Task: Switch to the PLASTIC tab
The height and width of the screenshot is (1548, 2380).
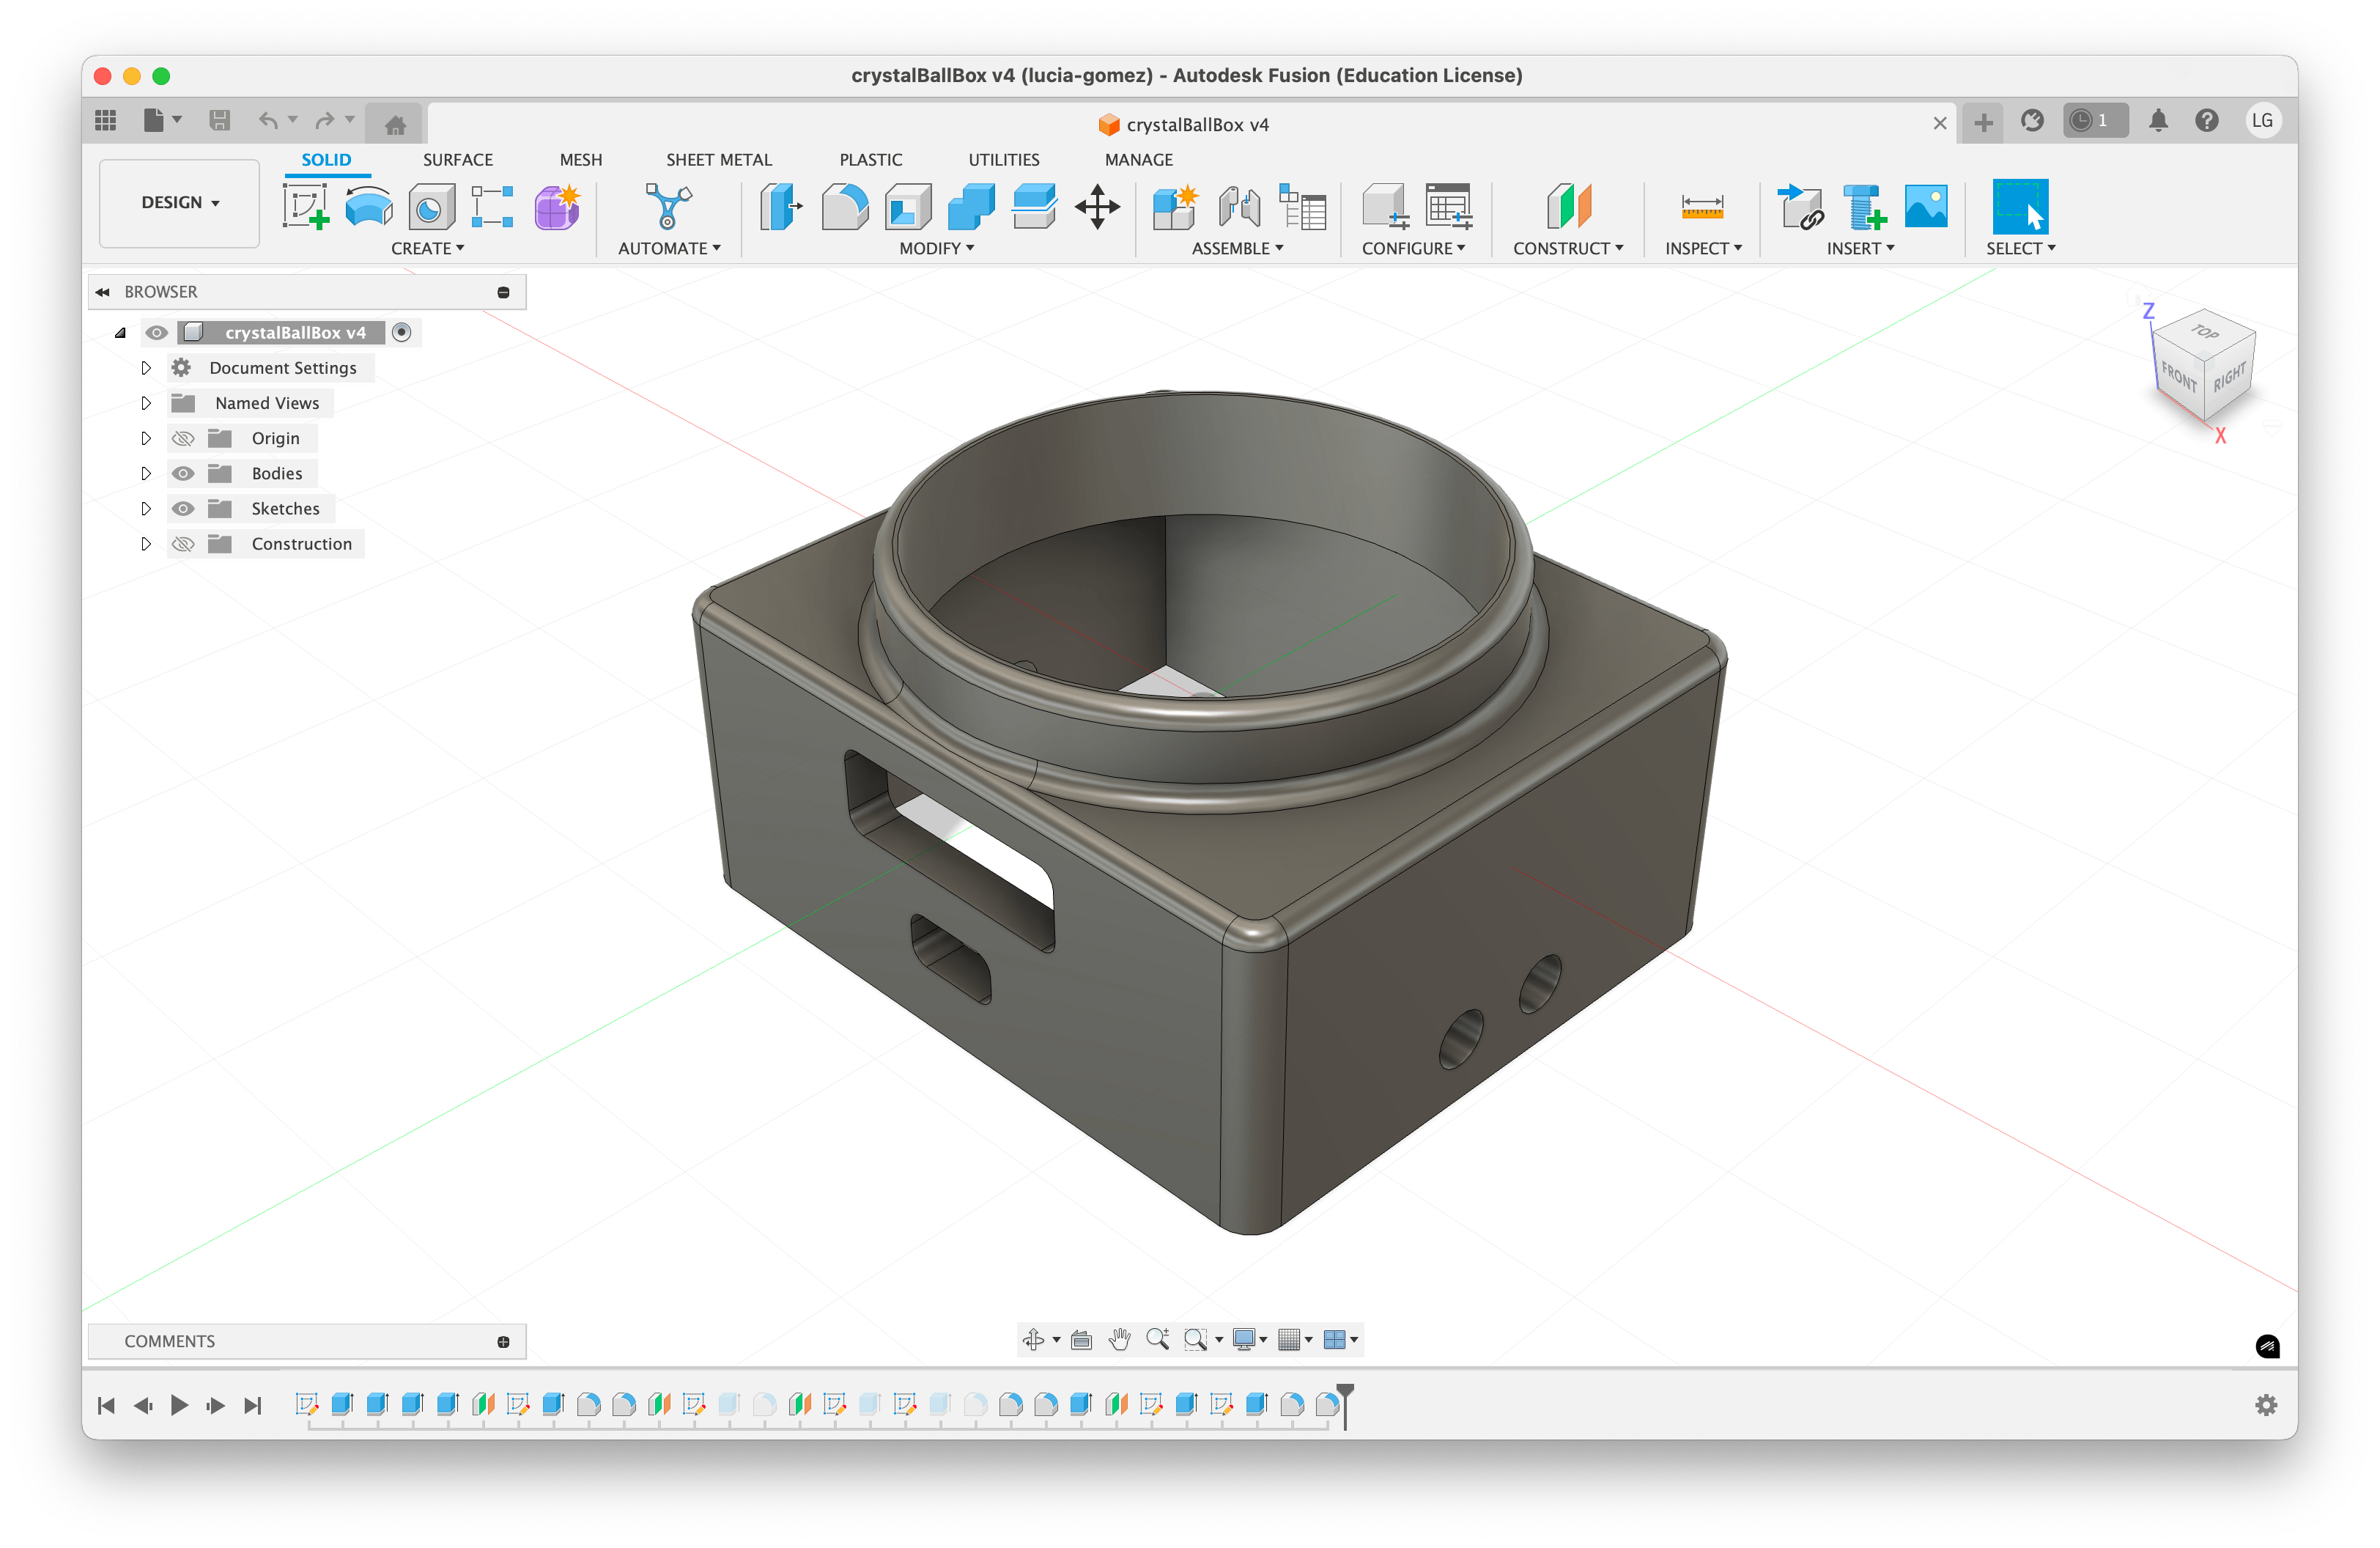Action: tap(870, 160)
